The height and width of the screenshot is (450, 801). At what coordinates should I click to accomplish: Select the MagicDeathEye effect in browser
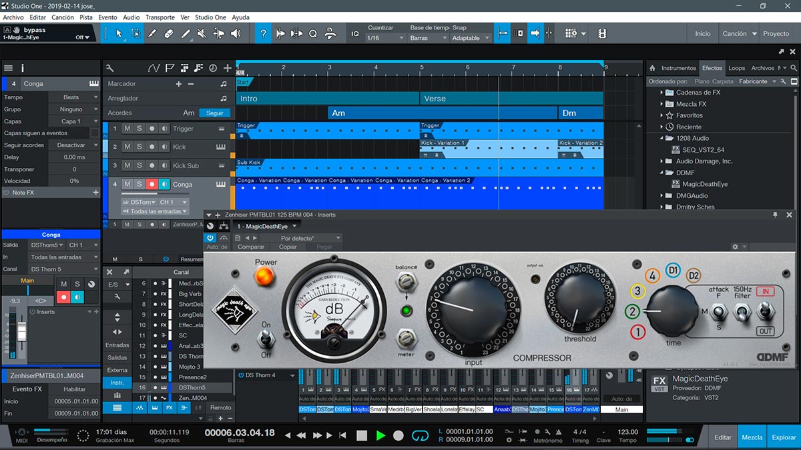coord(704,184)
